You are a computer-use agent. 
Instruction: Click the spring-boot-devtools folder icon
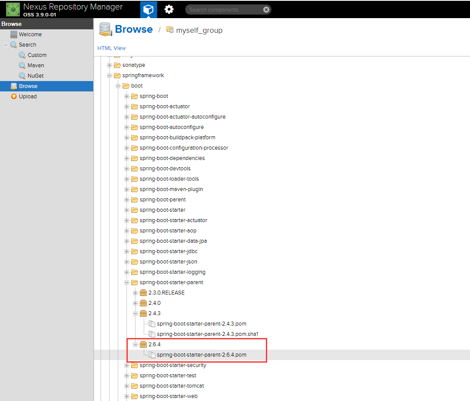tap(135, 169)
